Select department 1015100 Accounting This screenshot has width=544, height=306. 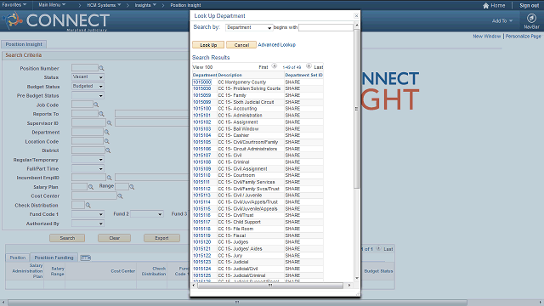click(201, 109)
